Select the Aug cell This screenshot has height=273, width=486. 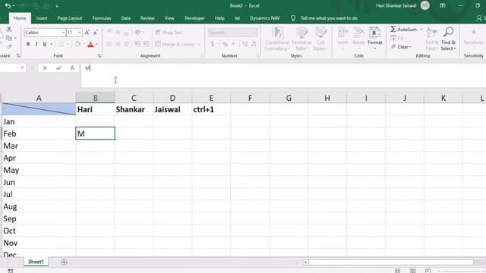click(39, 206)
